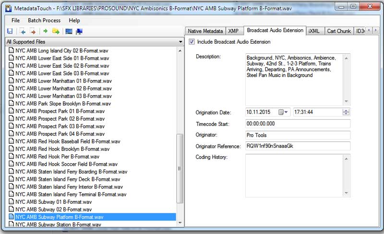The width and height of the screenshot is (384, 234).
Task: Select NYC AMB Subway 02 B-Format.wav
Action: (53, 209)
